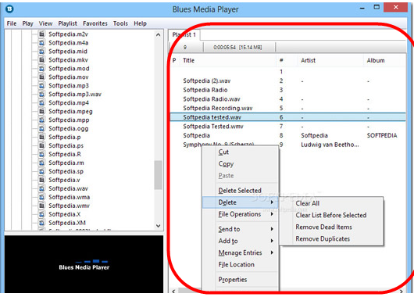Screen dimensions: 414x297
Task: Choose Cut from the context menu
Action: [241, 152]
